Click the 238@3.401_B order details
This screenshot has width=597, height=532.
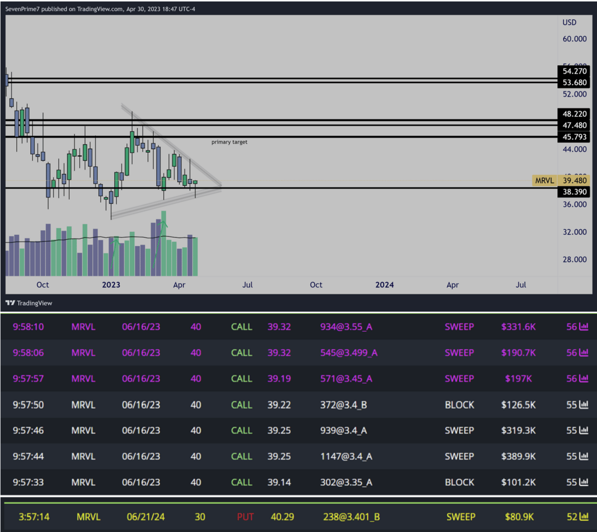[x=351, y=517]
